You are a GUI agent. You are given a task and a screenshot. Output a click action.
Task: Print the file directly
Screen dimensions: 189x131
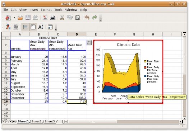[53, 18]
